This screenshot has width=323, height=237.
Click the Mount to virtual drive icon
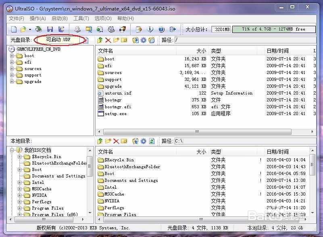coord(89,29)
